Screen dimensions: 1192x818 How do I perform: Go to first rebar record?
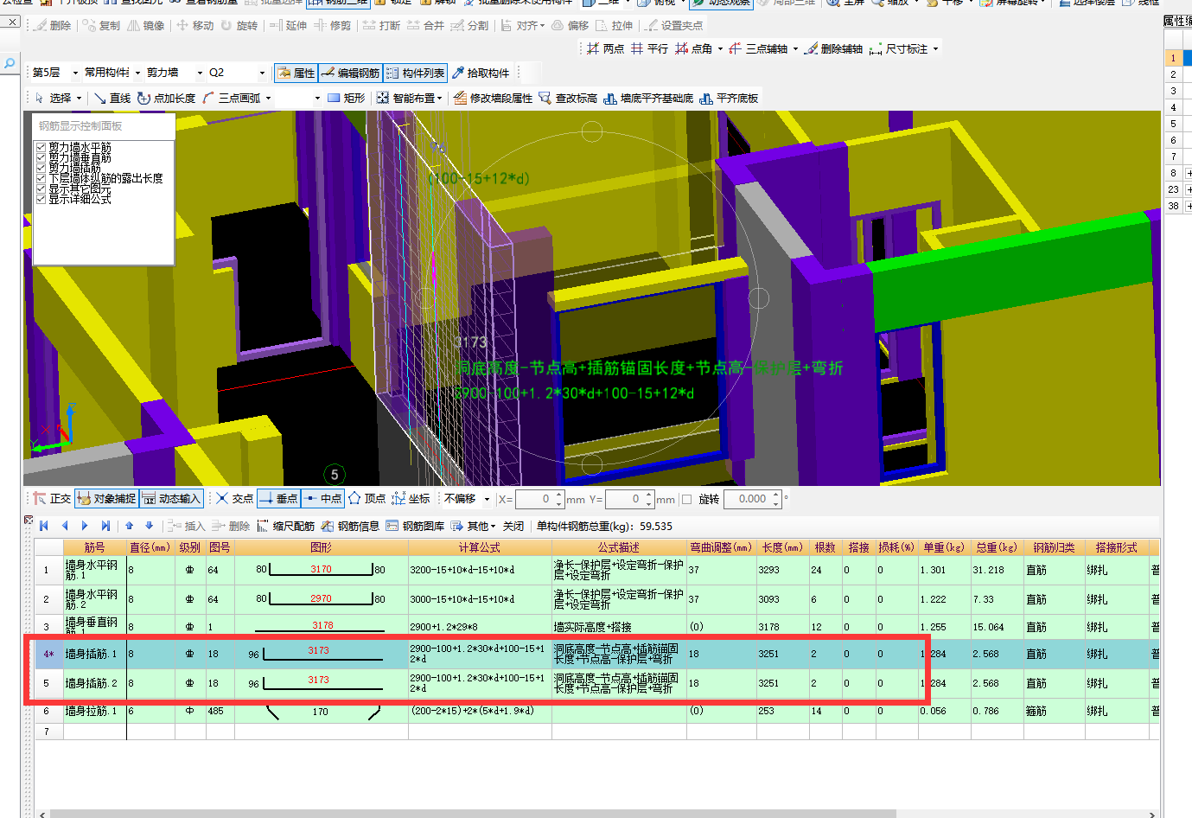click(x=44, y=526)
